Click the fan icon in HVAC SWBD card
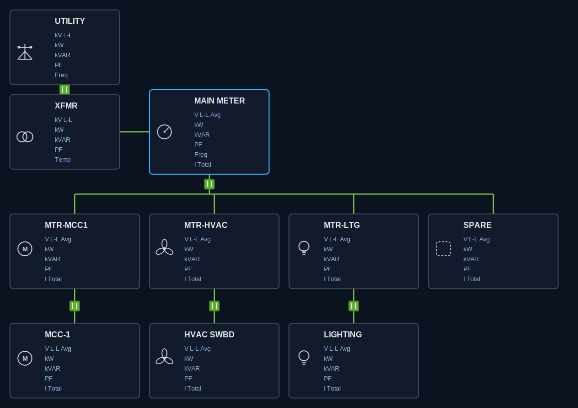Viewport: 578px width, 408px height. 164,357
